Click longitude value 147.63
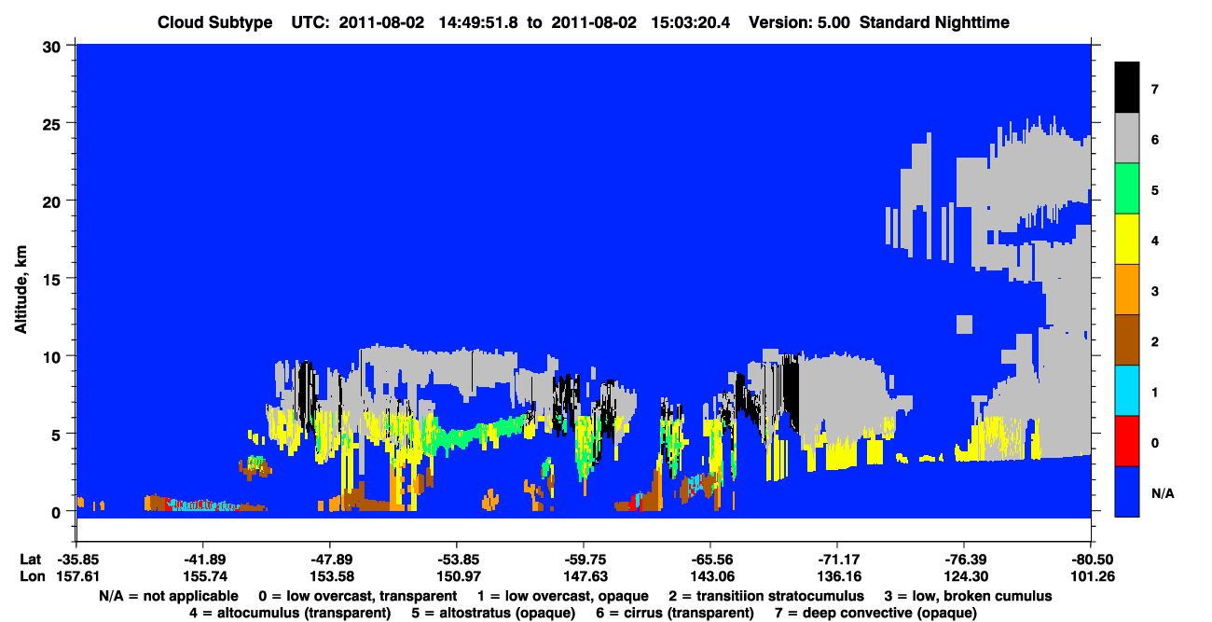This screenshot has width=1212, height=622. click(x=584, y=576)
